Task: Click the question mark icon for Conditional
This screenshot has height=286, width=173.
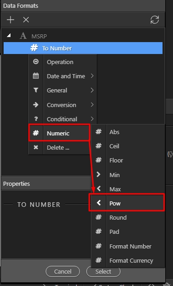Action: [x=36, y=119]
